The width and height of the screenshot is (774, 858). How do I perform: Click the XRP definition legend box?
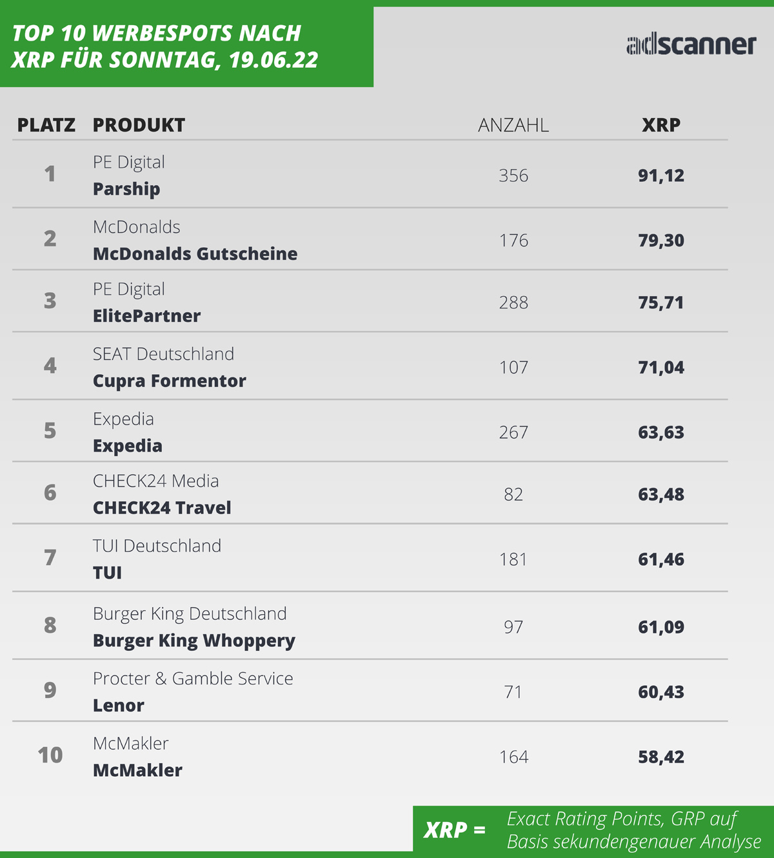(x=593, y=830)
